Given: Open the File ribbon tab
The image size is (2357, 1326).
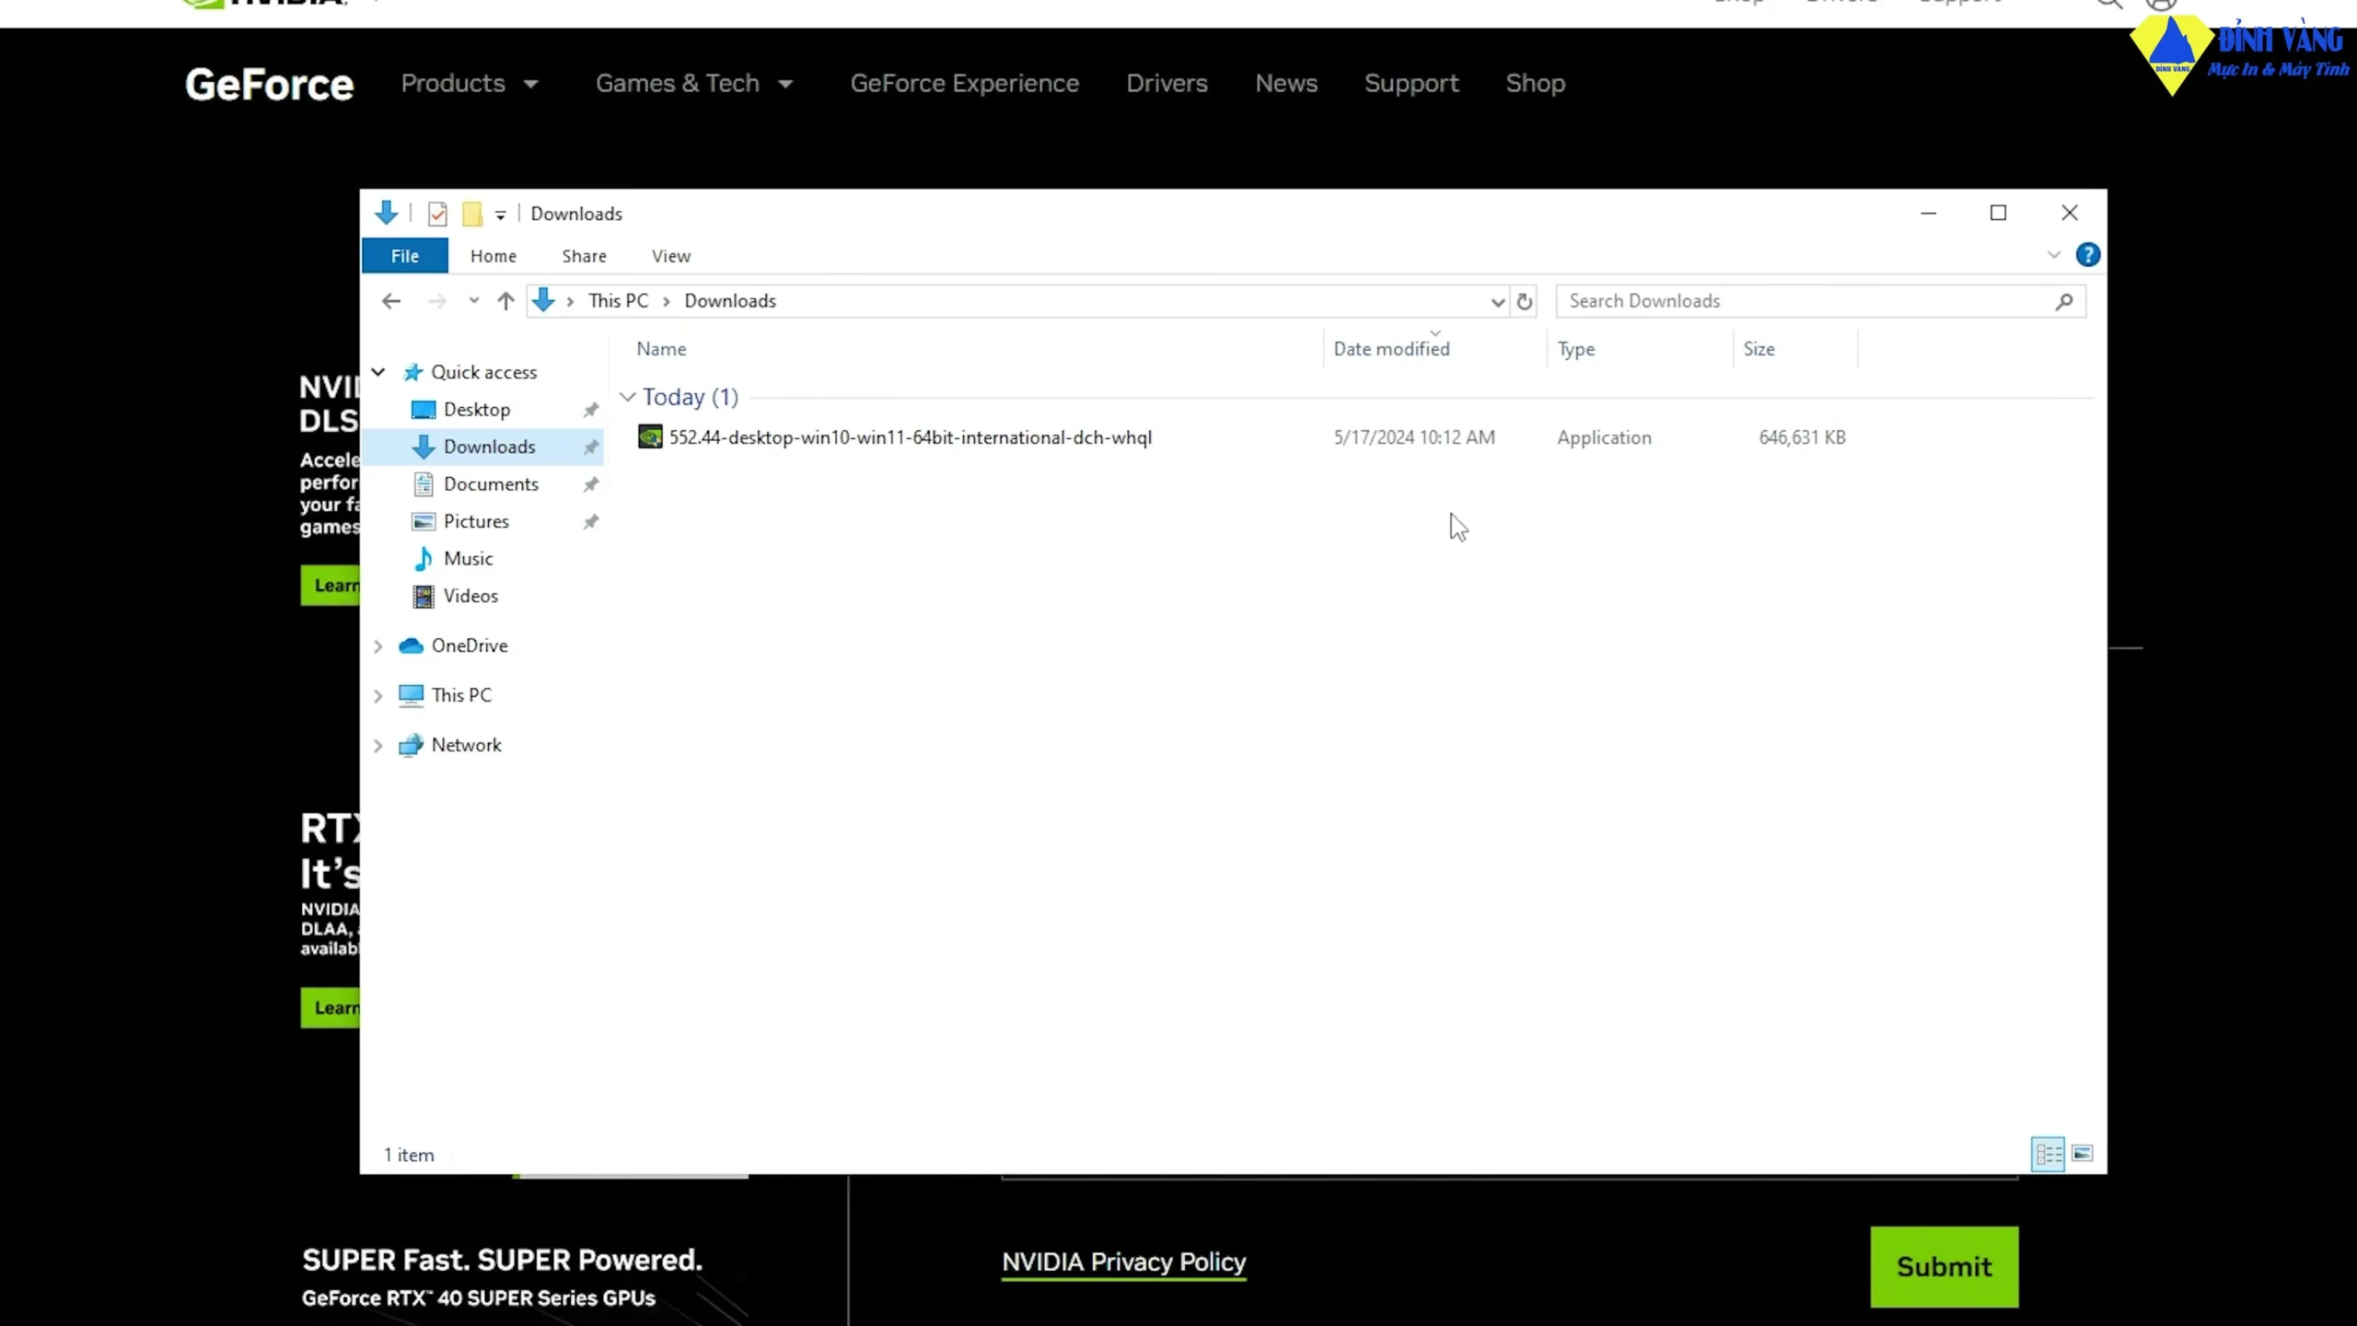Looking at the screenshot, I should point(404,256).
